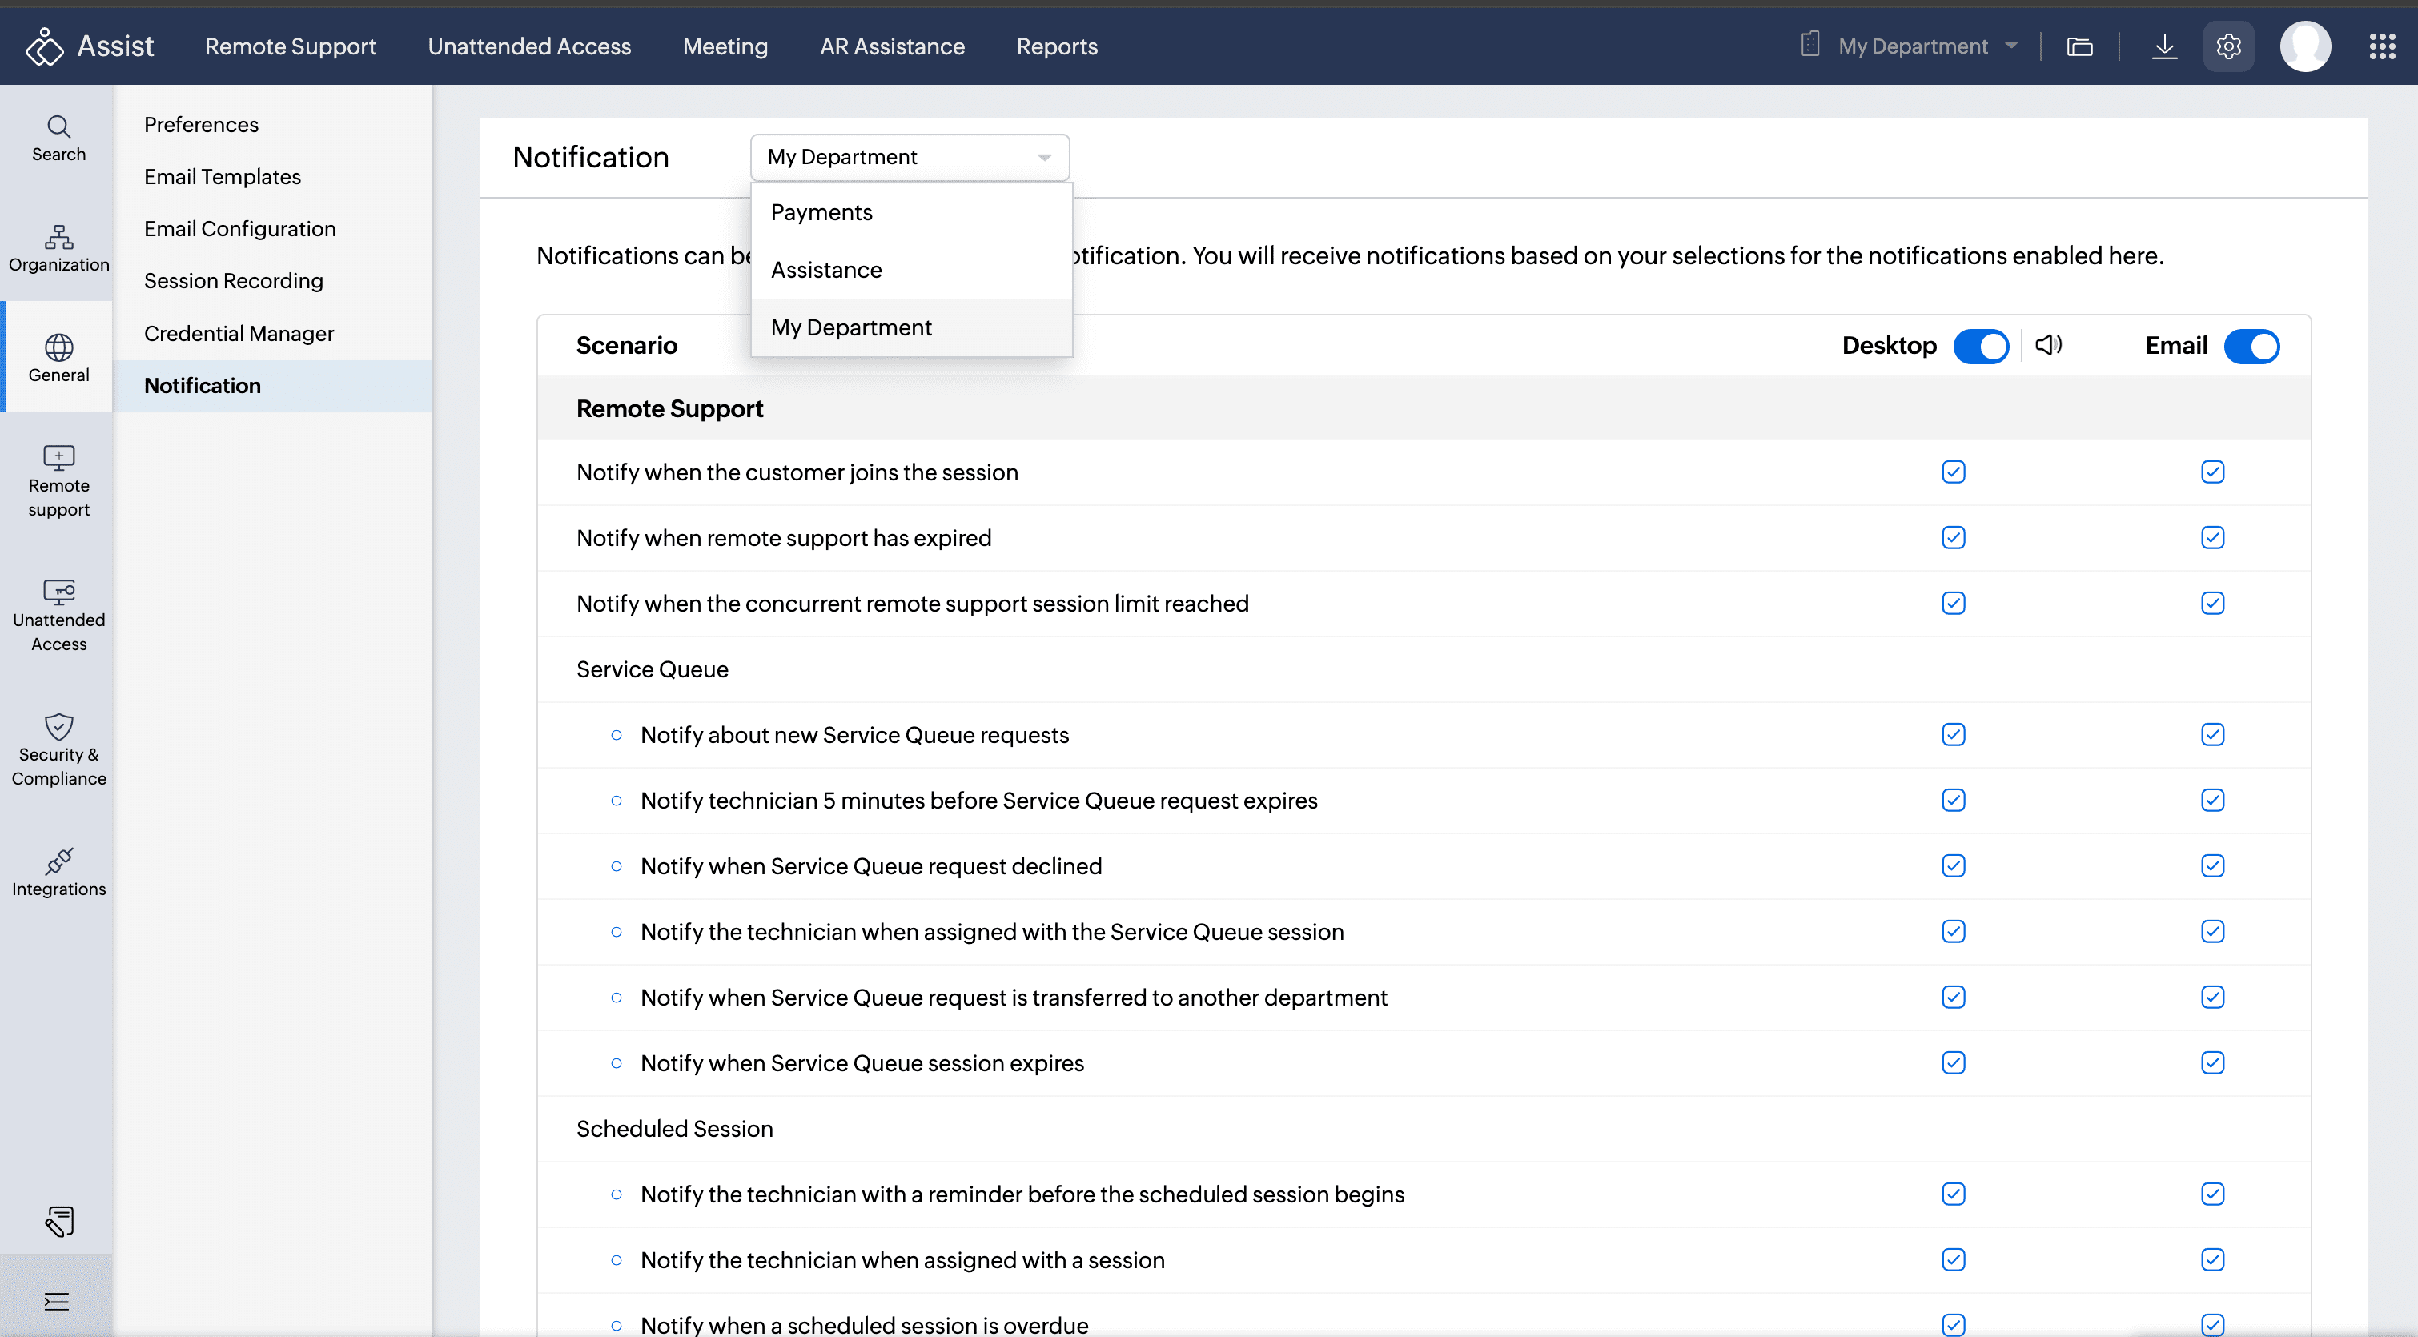Turn off the Email notifications toggle
This screenshot has width=2418, height=1337.
(2251, 346)
